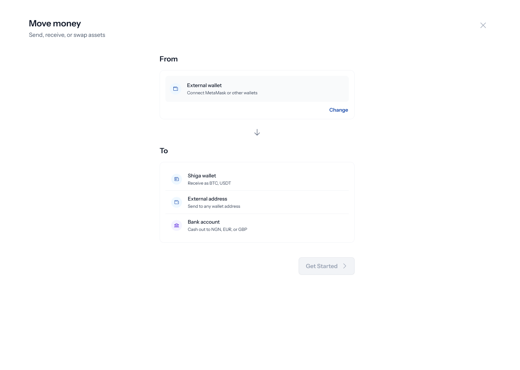Click the From section label

(x=169, y=59)
